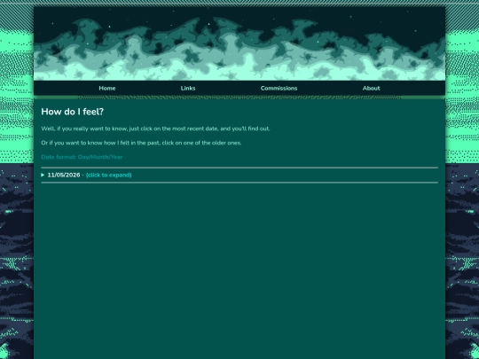Click 'Date format: Day/Month/Year' note
Screen dimensions: 479x359
tap(82, 157)
